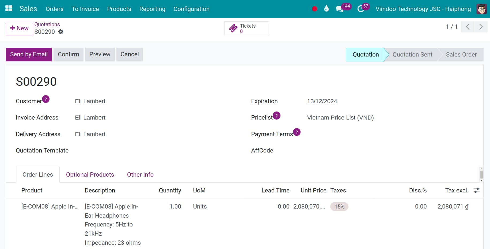This screenshot has width=490, height=249.
Task: Open the Products menu
Action: tap(119, 9)
